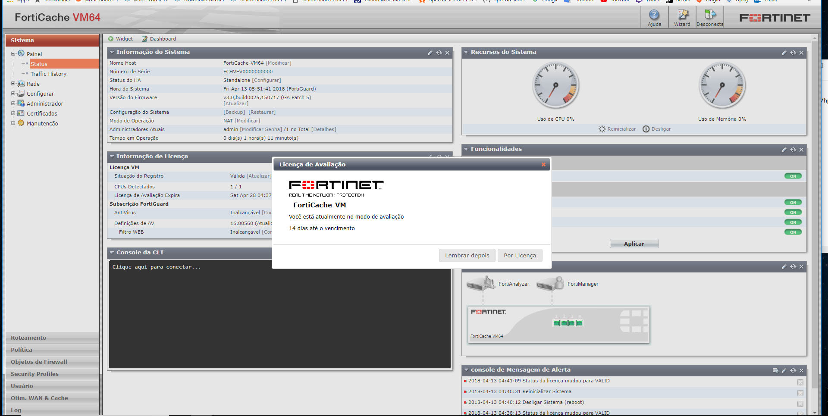
Task: Collapse the Informação do Sistema widget
Action: tap(112, 52)
